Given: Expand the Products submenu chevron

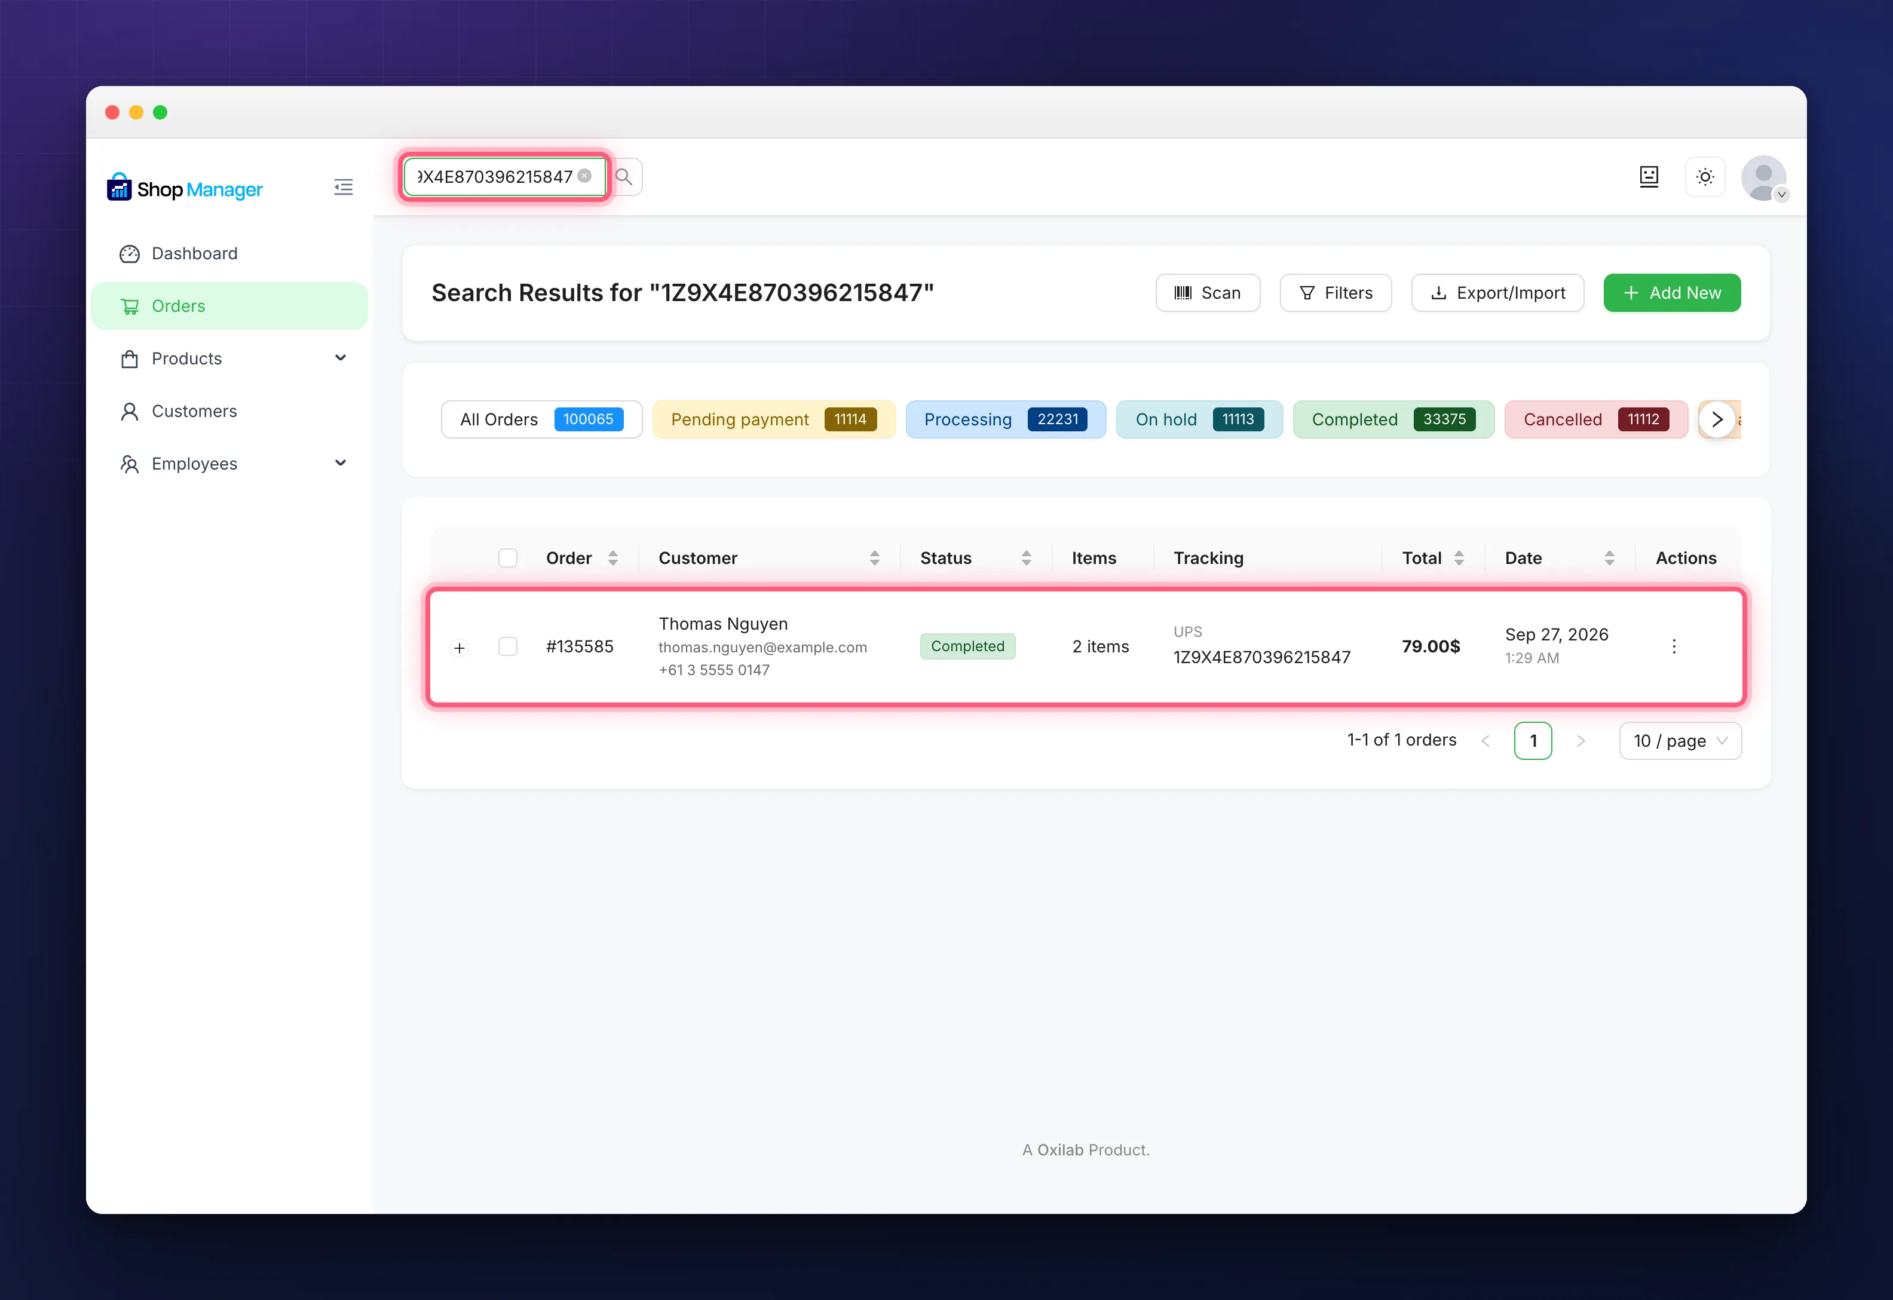Looking at the screenshot, I should 341,358.
